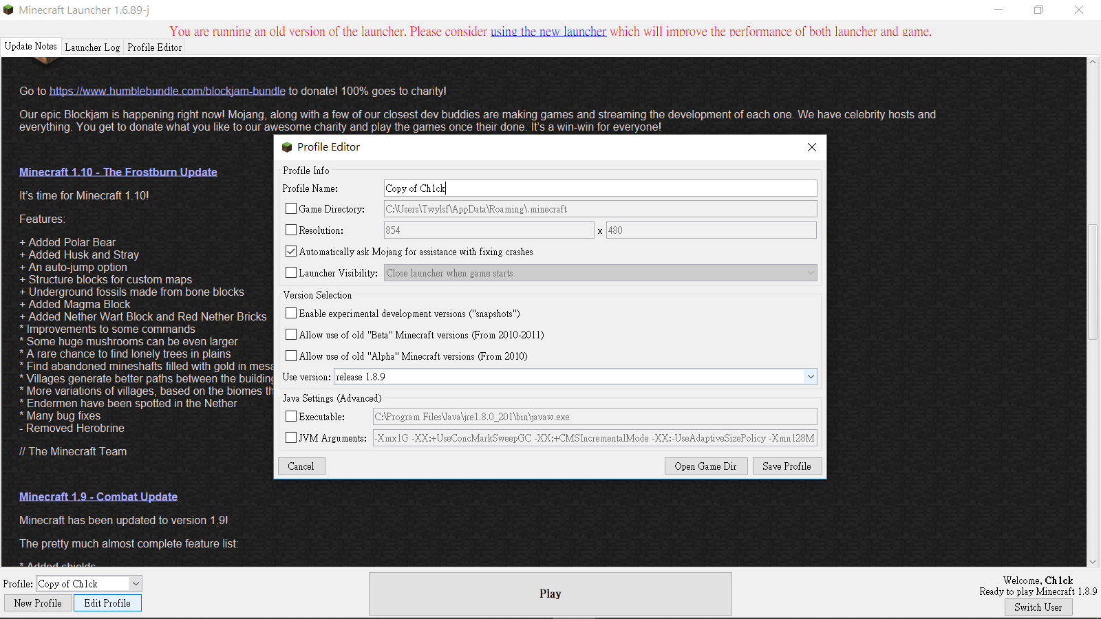This screenshot has width=1101, height=619.
Task: Click the Save Profile button
Action: 787,466
